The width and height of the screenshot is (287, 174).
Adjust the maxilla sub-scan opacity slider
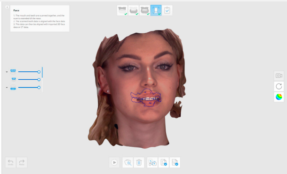pos(29,80)
